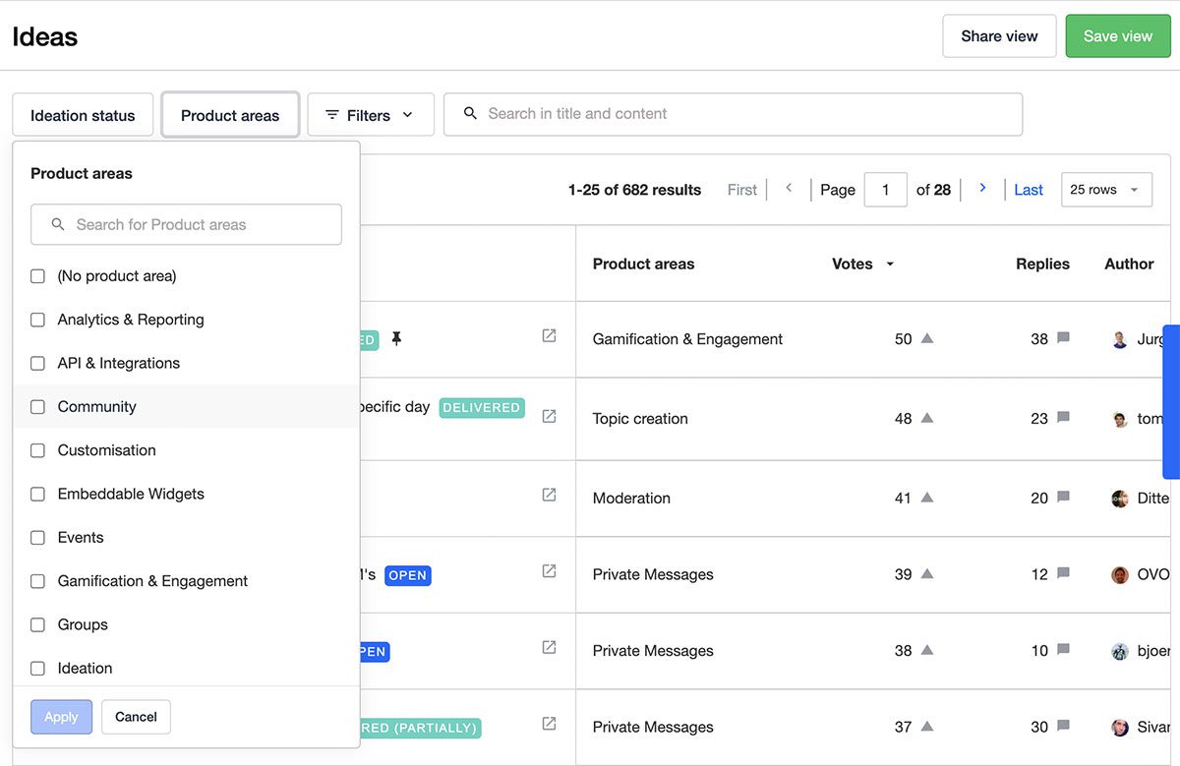
Task: Enable the Gamification & Engagement checkbox
Action: click(37, 581)
